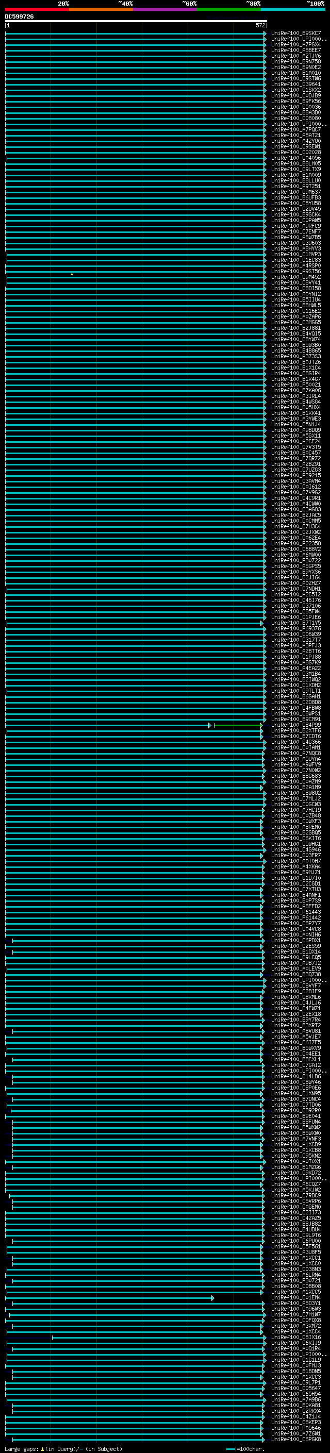330x1453 pixels.
Task: Click label UniRef100_C0PAW5
Action: pyautogui.click(x=295, y=220)
